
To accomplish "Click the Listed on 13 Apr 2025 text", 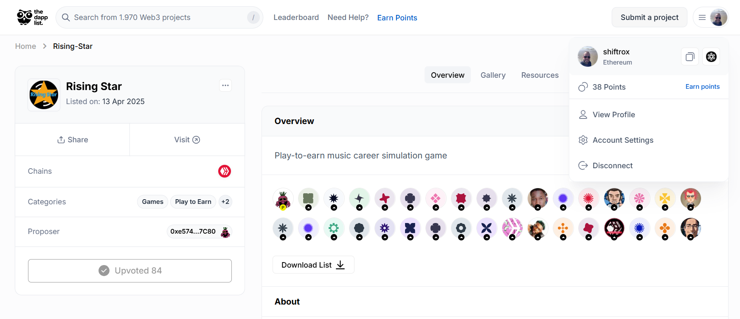I will [x=105, y=102].
